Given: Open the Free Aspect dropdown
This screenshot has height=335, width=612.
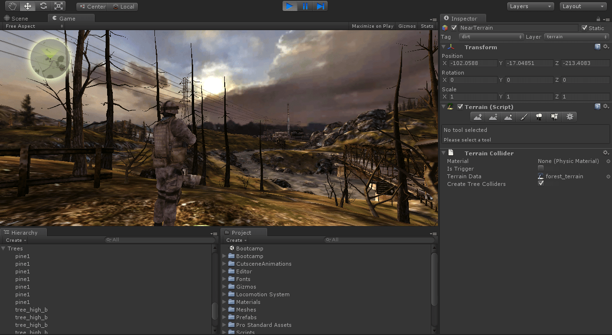Looking at the screenshot, I should 33,26.
